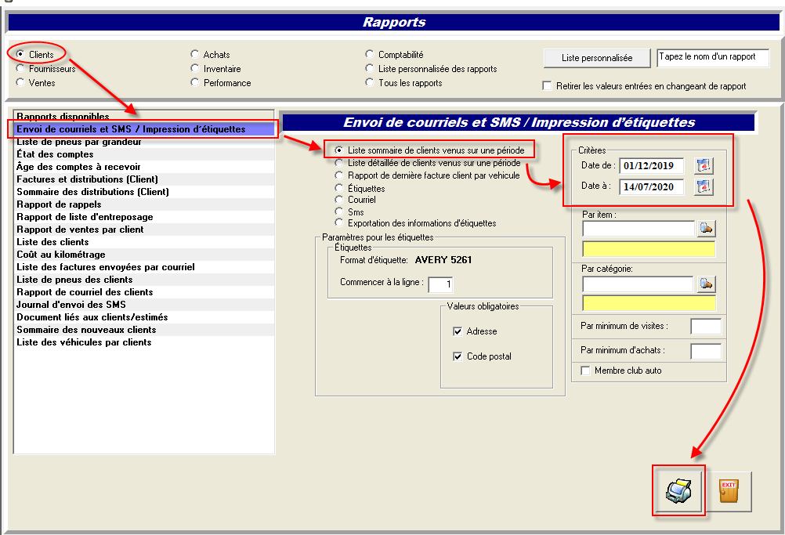Toggle the Code postal checkbox
Image resolution: width=785 pixels, height=535 pixels.
coord(458,356)
